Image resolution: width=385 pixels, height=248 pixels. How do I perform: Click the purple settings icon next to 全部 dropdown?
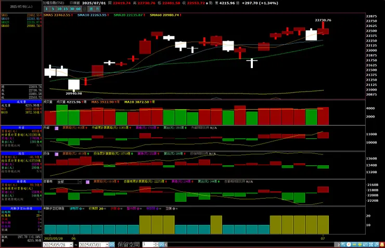tap(87, 182)
